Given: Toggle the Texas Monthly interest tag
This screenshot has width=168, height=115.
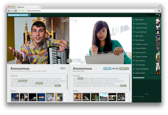Looking at the screenshot, I should click(100, 79).
